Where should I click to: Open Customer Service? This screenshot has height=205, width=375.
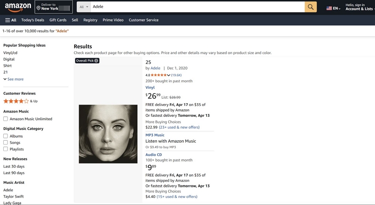pyautogui.click(x=143, y=20)
